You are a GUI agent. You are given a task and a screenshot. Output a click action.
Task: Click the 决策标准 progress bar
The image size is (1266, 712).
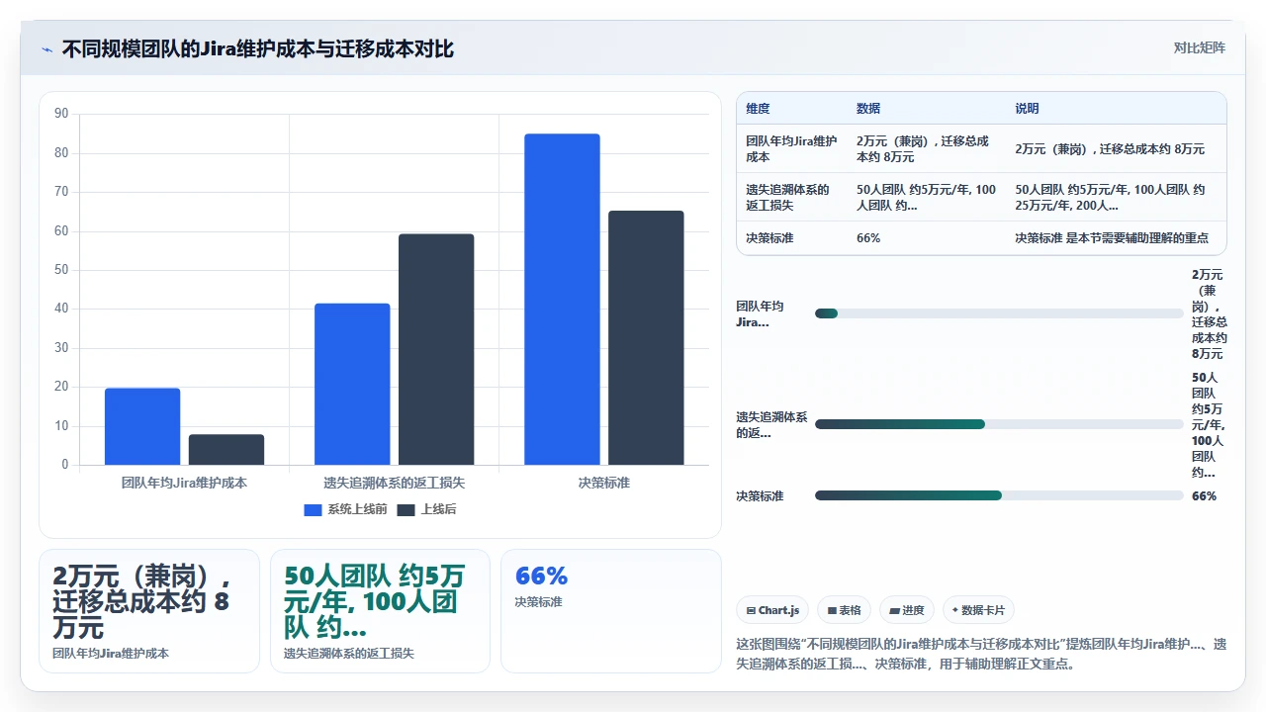point(999,495)
